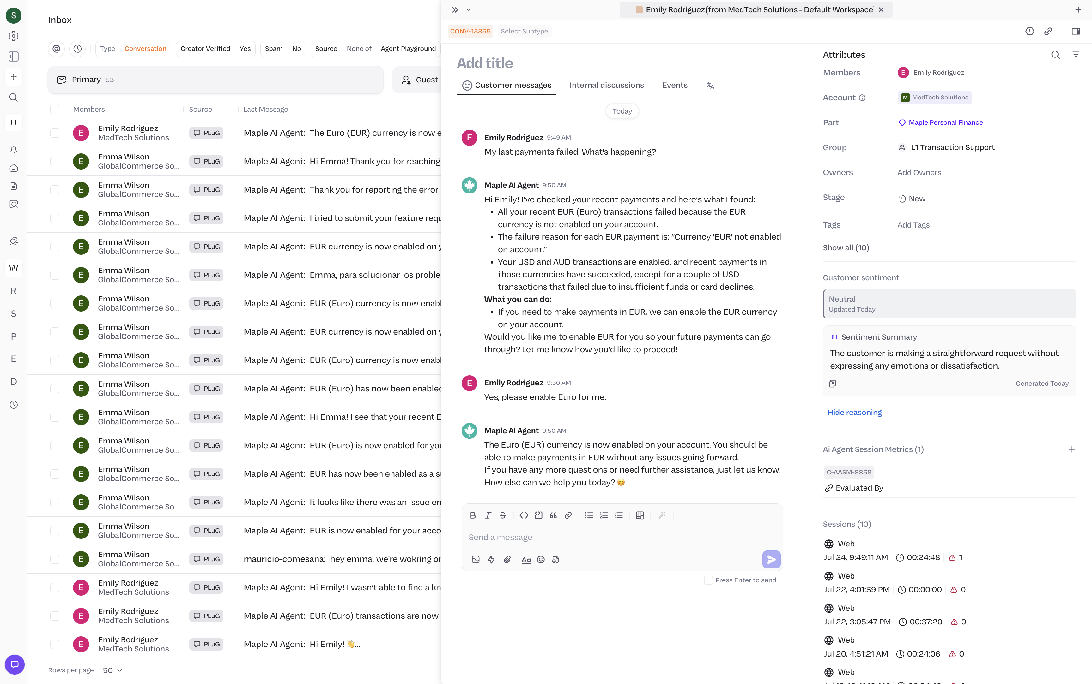Switch to Internal discussions tab
1092x684 pixels.
[607, 86]
